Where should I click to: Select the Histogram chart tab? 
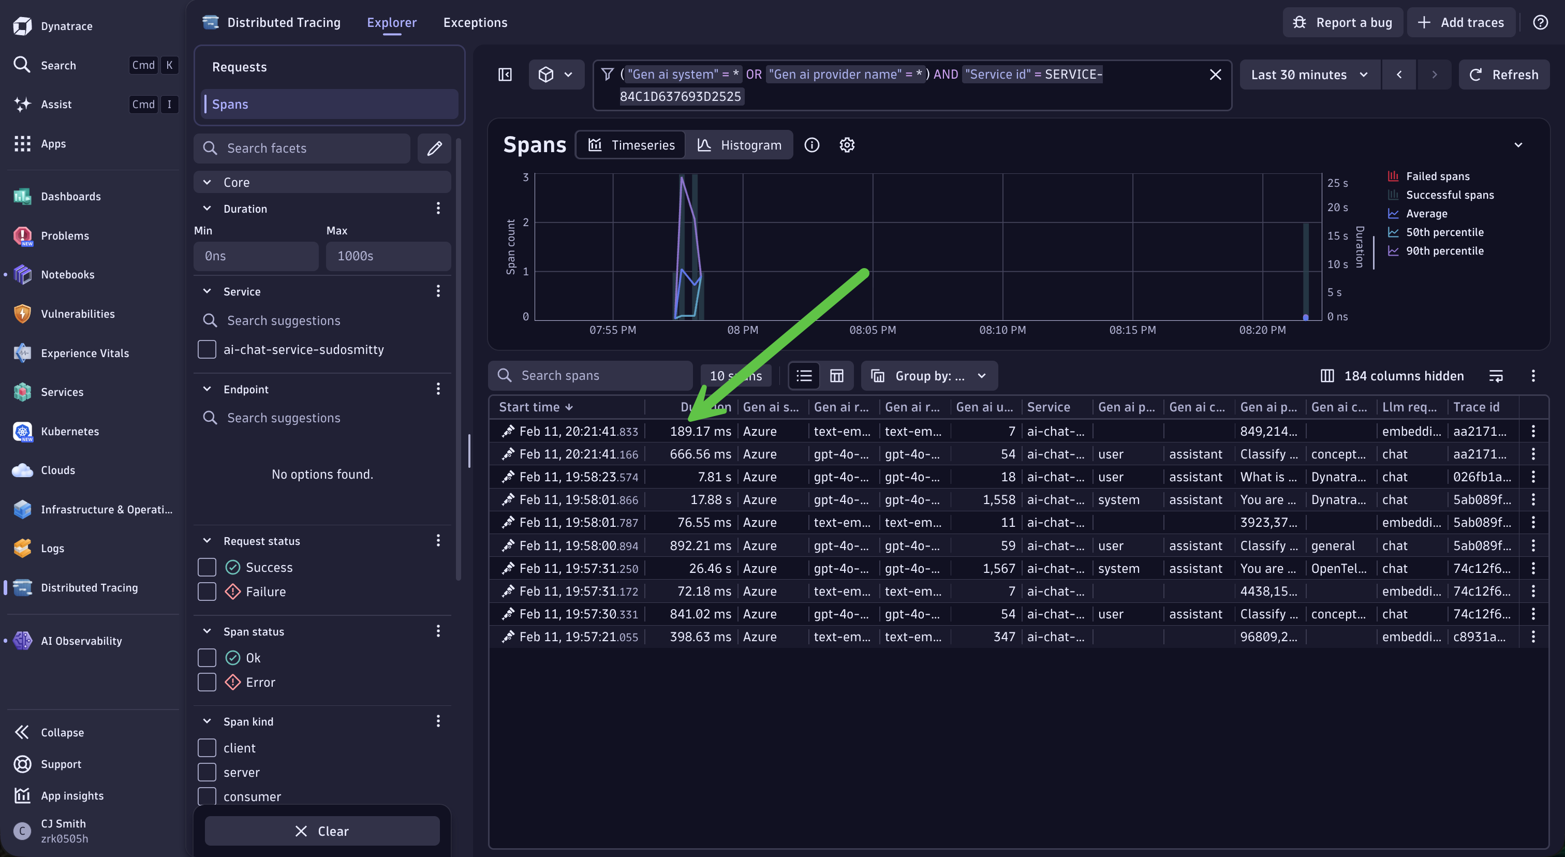click(740, 145)
